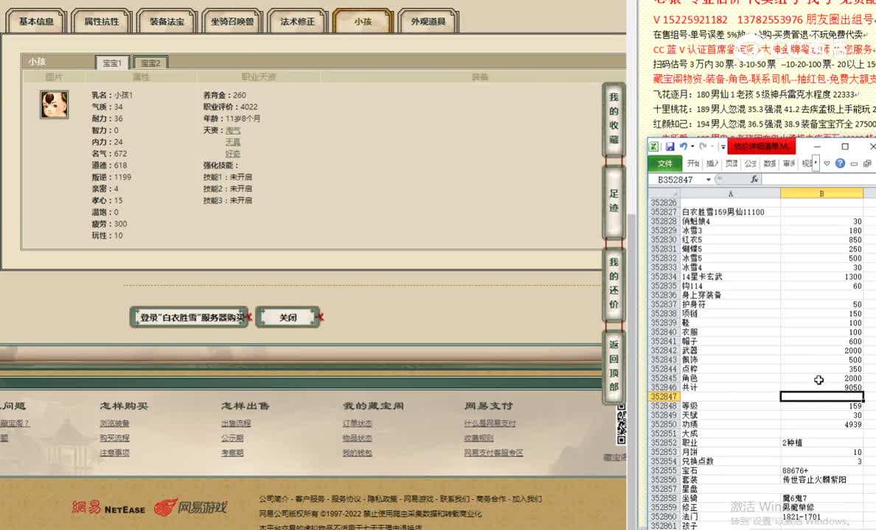This screenshot has width=876, height=530.
Task: Click the 关闭 button
Action: [288, 317]
